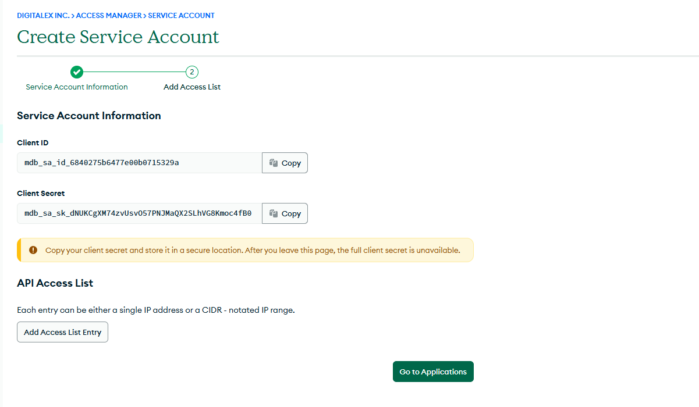Click the API Access List heading
This screenshot has width=699, height=407.
coord(55,283)
